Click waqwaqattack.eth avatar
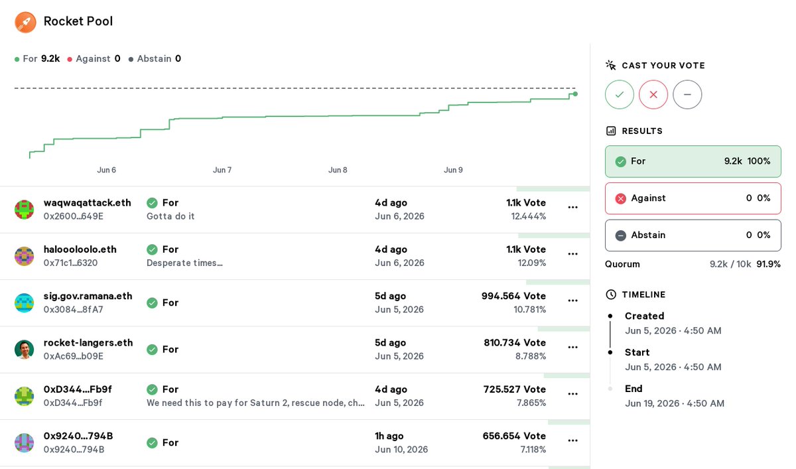Image resolution: width=796 pixels, height=469 pixels. 25,210
